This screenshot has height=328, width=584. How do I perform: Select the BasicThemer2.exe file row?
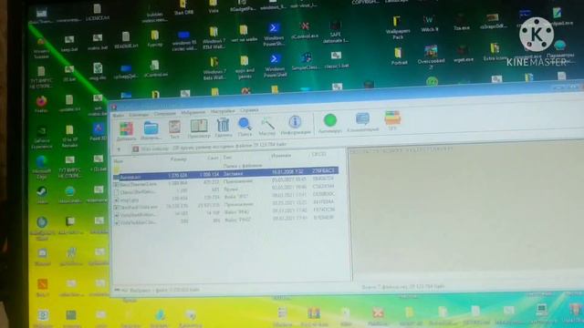(x=225, y=182)
